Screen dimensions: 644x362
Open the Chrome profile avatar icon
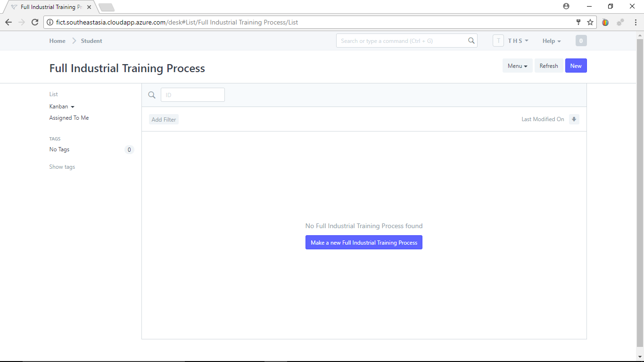point(566,6)
